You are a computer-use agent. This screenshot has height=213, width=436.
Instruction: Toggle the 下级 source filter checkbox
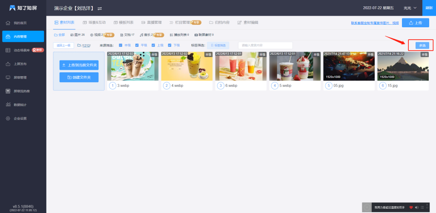pos(170,45)
